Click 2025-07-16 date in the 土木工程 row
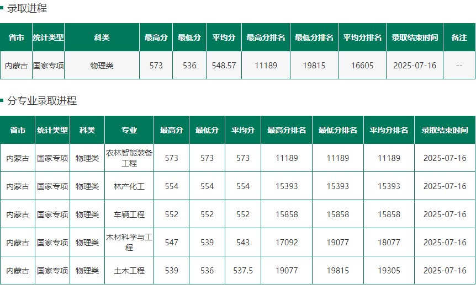Screen dimensions: 476x285 tap(445, 271)
